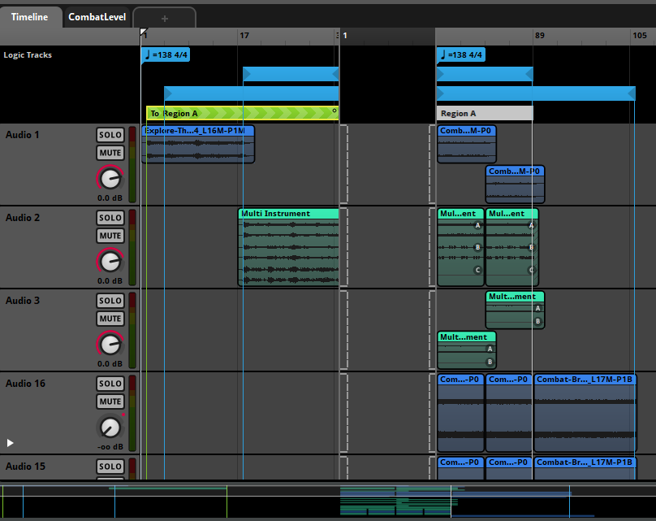Click B badge on first Mul...ent clip
The height and width of the screenshot is (521, 656).
pyautogui.click(x=477, y=247)
